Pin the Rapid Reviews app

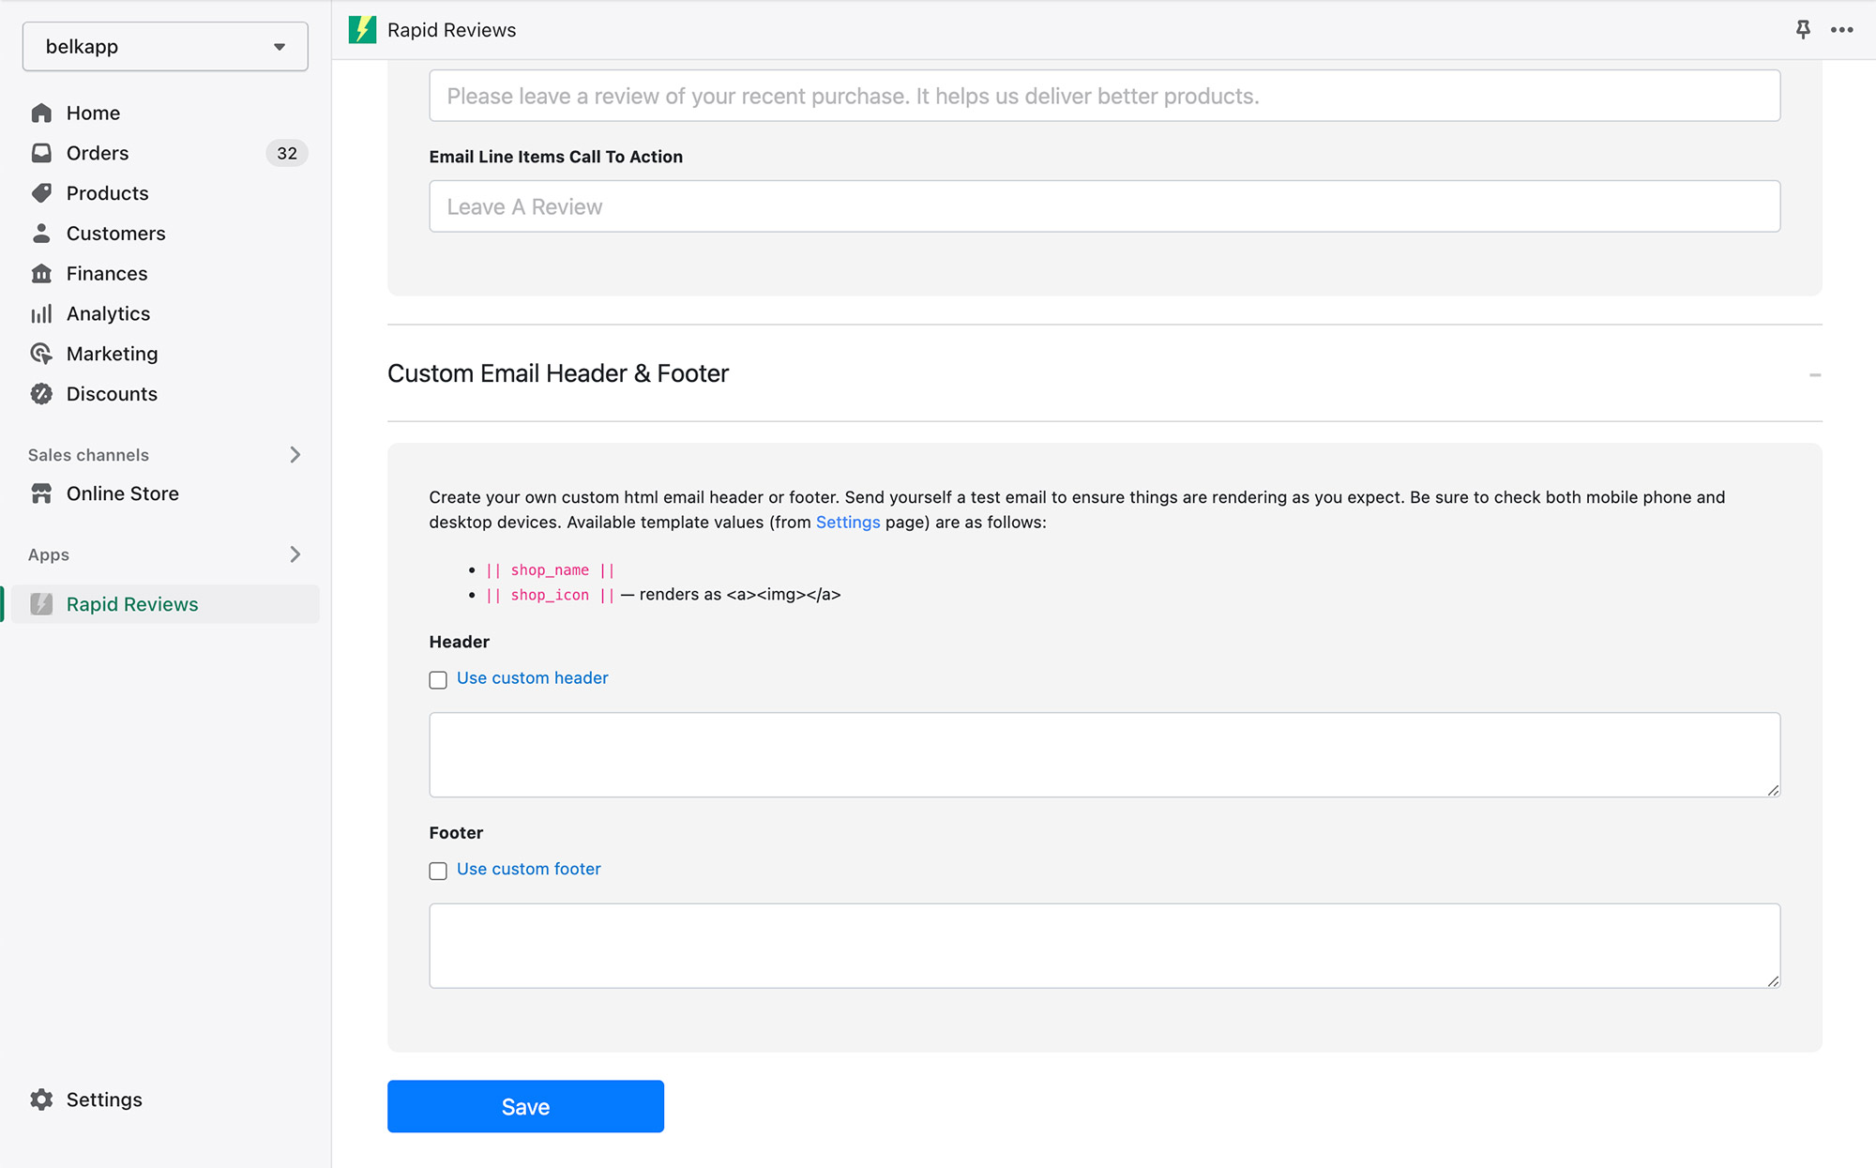coord(1803,30)
